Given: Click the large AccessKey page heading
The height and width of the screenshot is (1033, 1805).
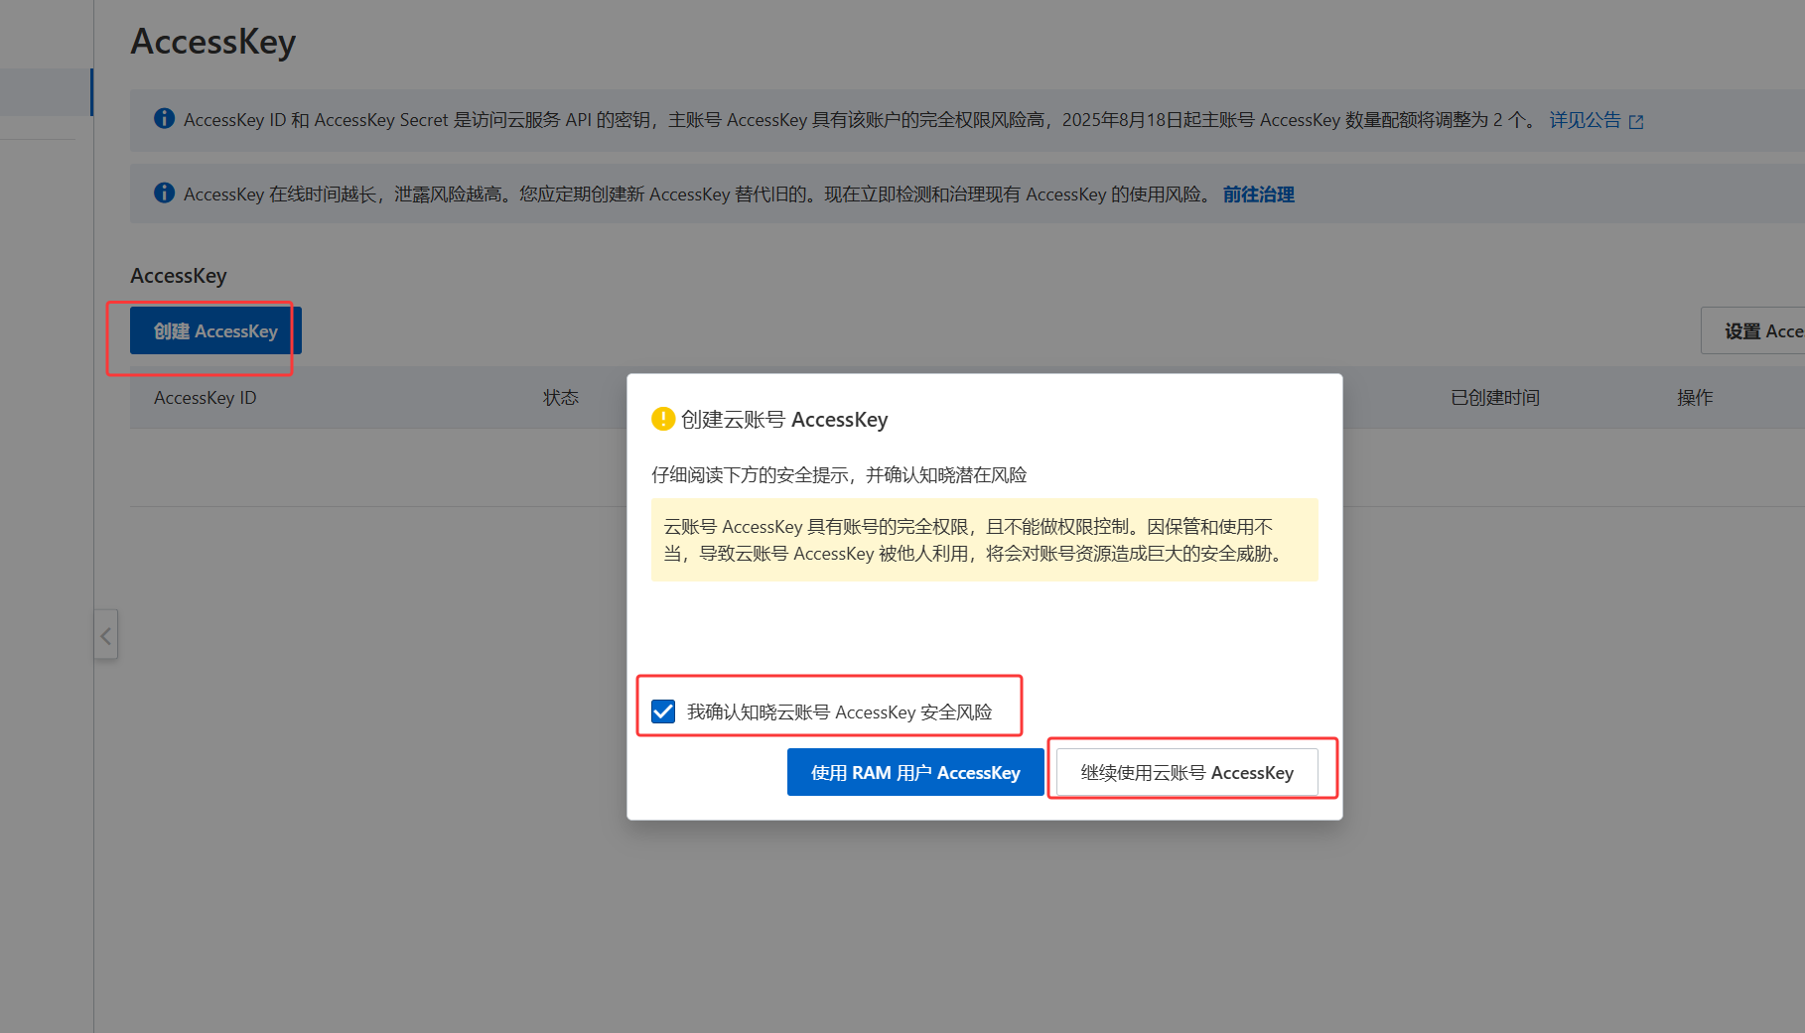Looking at the screenshot, I should click(213, 42).
